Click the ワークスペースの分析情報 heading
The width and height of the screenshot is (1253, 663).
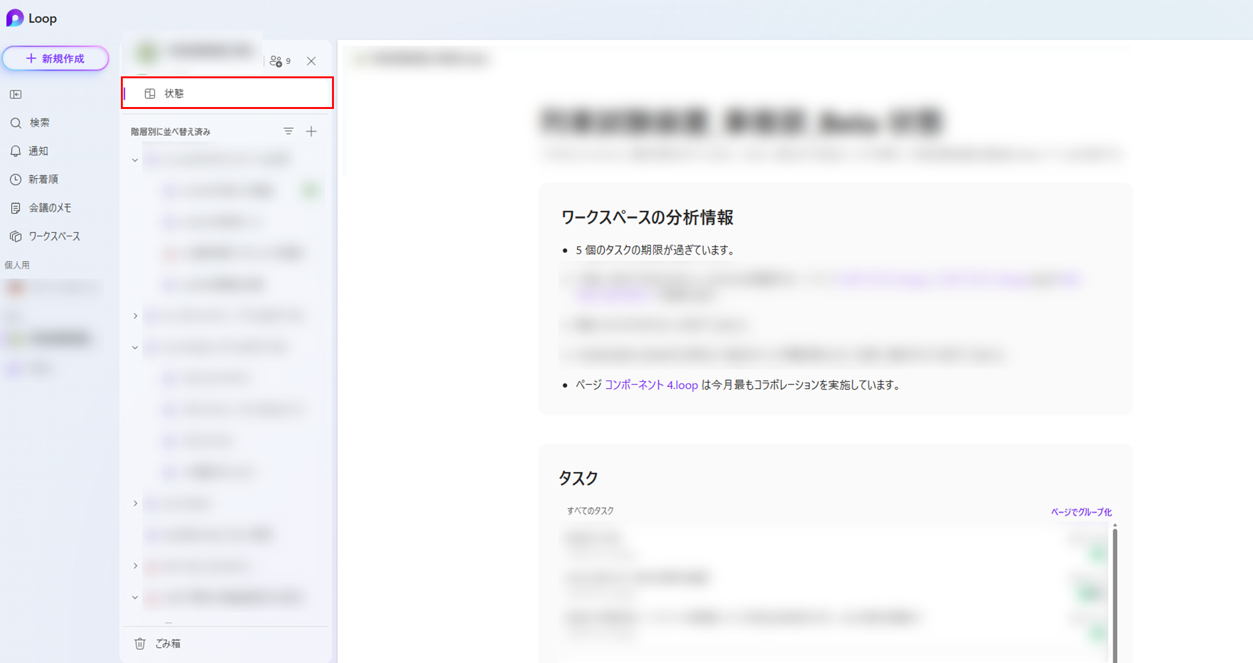click(647, 217)
